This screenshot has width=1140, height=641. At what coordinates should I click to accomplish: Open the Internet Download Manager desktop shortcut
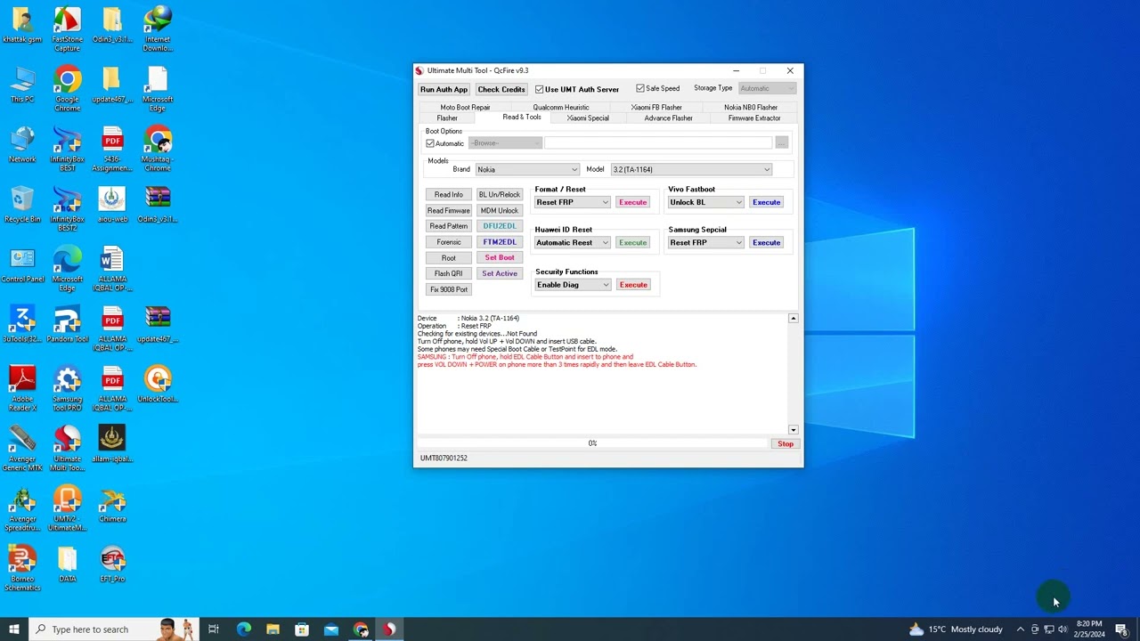pos(158,28)
